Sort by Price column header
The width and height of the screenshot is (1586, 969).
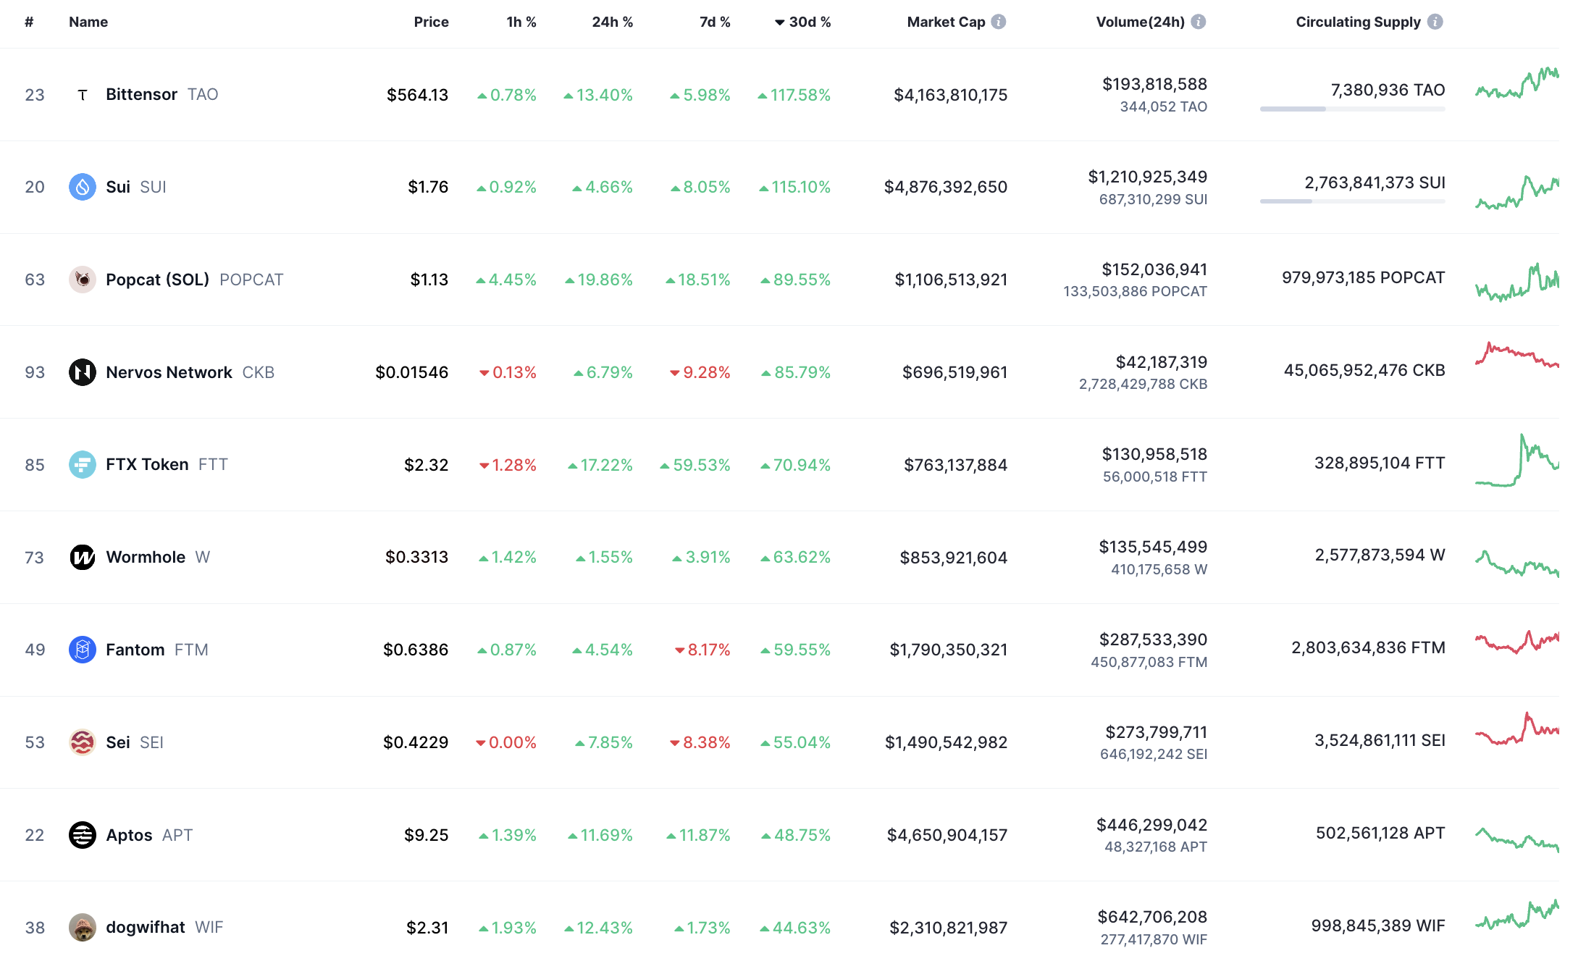pyautogui.click(x=431, y=22)
